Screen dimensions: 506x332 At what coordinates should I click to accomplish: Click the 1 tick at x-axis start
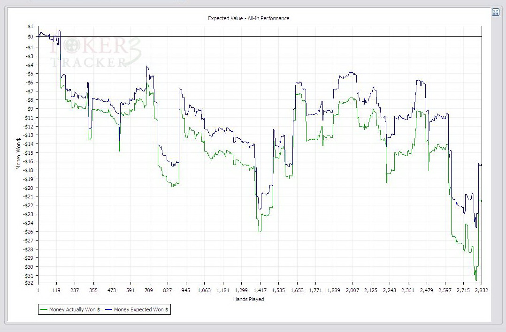[38, 290]
